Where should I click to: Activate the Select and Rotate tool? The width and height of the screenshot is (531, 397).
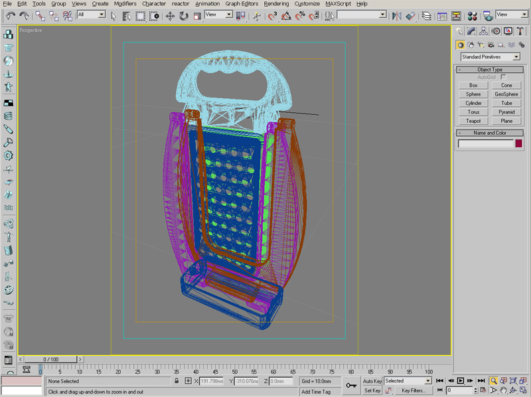click(184, 16)
